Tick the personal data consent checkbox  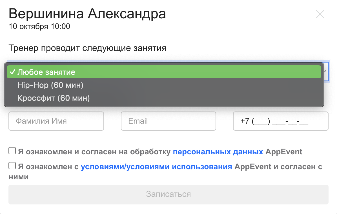click(x=12, y=151)
